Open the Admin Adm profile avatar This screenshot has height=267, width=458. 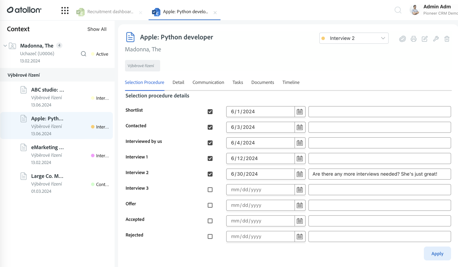(415, 10)
